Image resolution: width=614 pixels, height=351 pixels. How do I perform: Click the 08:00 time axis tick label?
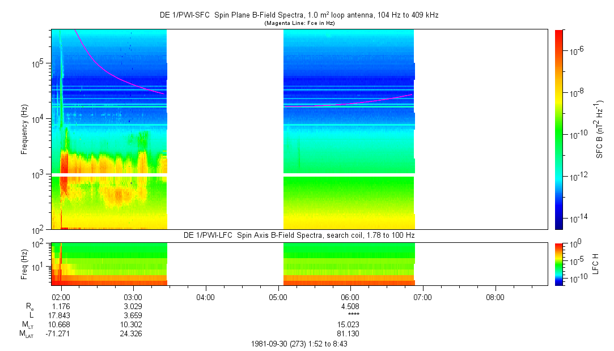(x=495, y=297)
